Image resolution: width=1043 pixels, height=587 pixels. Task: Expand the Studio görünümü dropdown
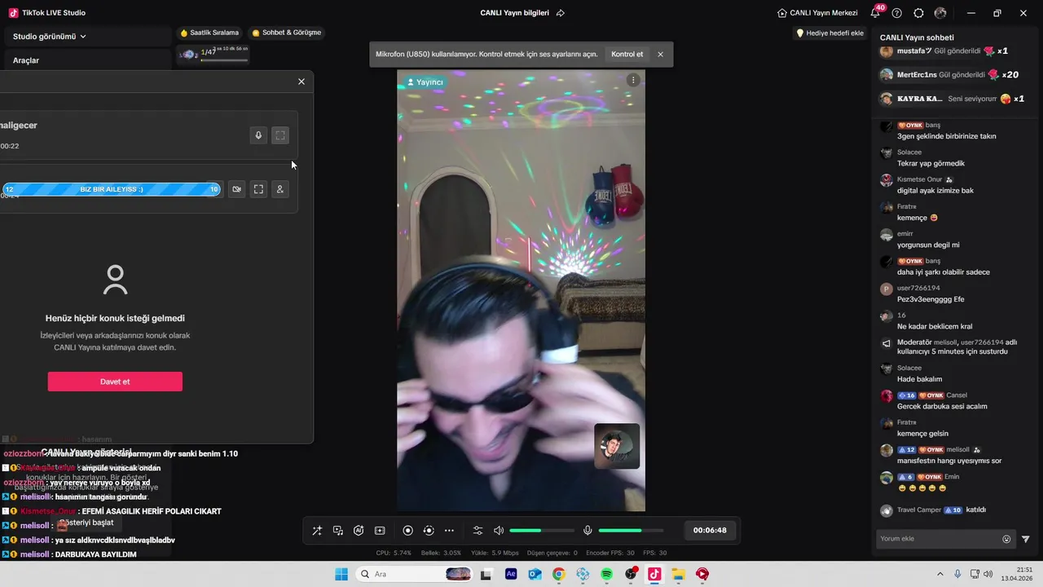(50, 37)
